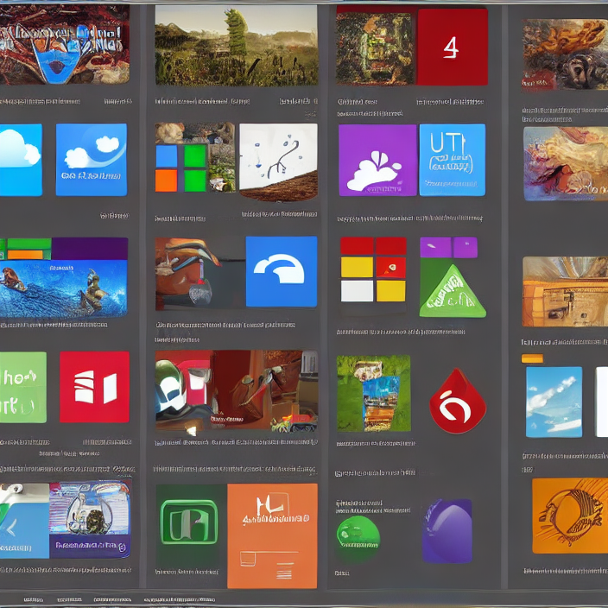Open the white sketch tile with brown hill

278,162
